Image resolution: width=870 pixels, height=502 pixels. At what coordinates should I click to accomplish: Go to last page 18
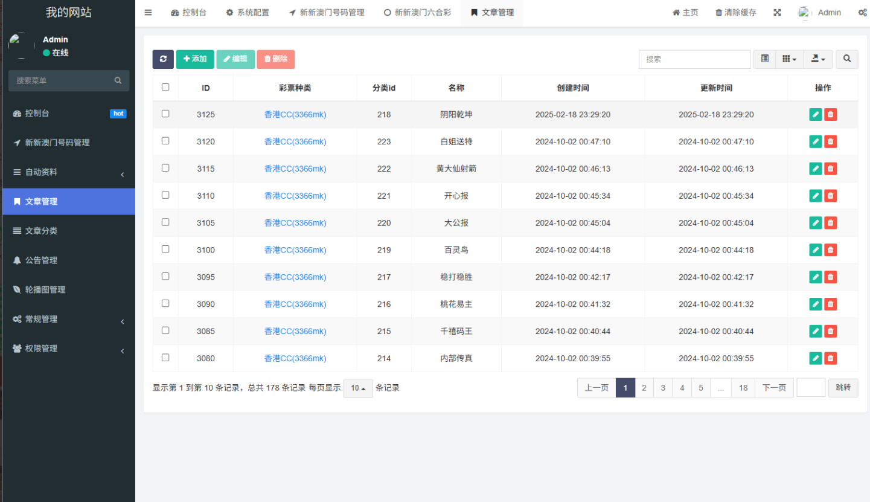coord(743,388)
